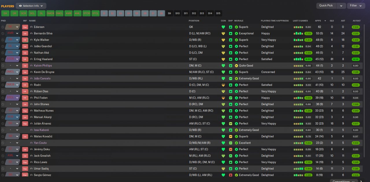Image resolution: width=370 pixels, height=182 pixels.
Task: Click Umar Sadiq's yellow condition heart
Action: 223,169
